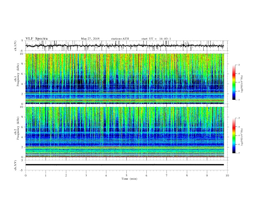Click the "ch.3(V)" axis label

pos(16,165)
